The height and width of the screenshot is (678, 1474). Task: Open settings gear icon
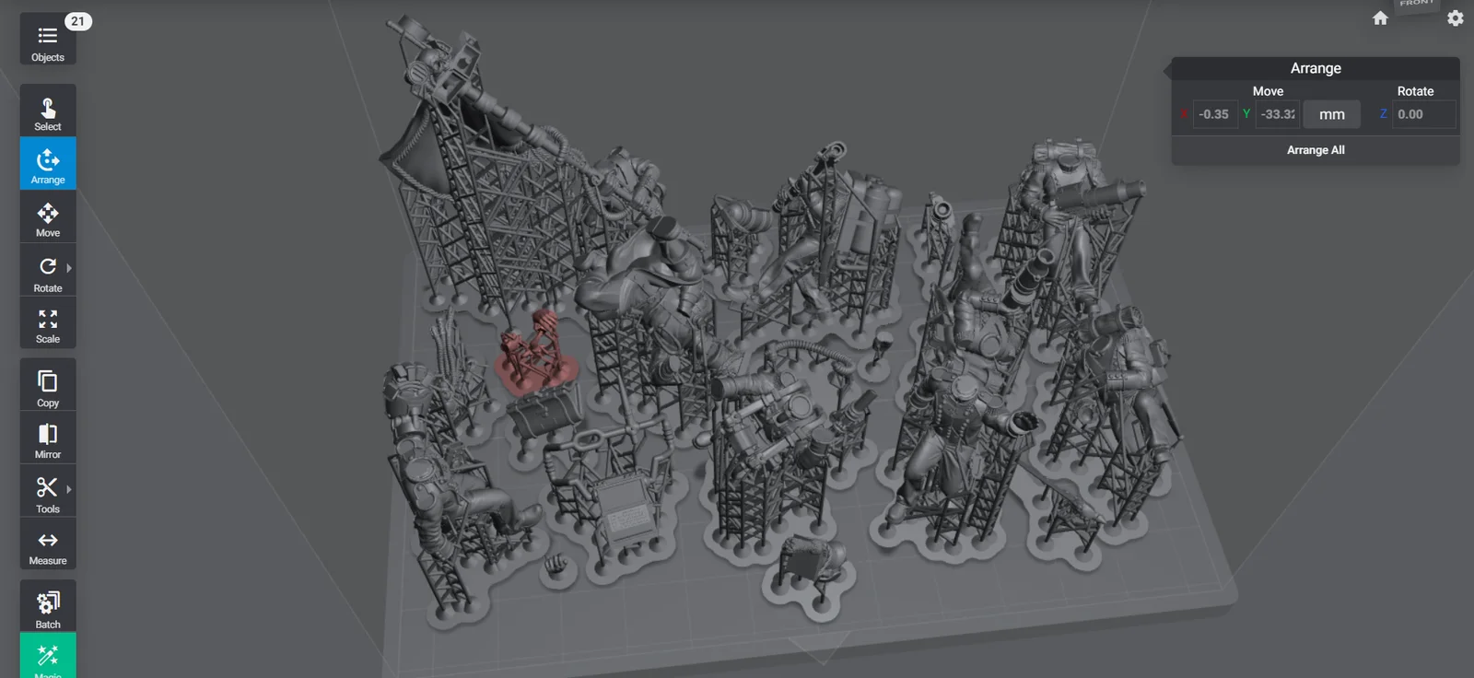coord(1456,18)
